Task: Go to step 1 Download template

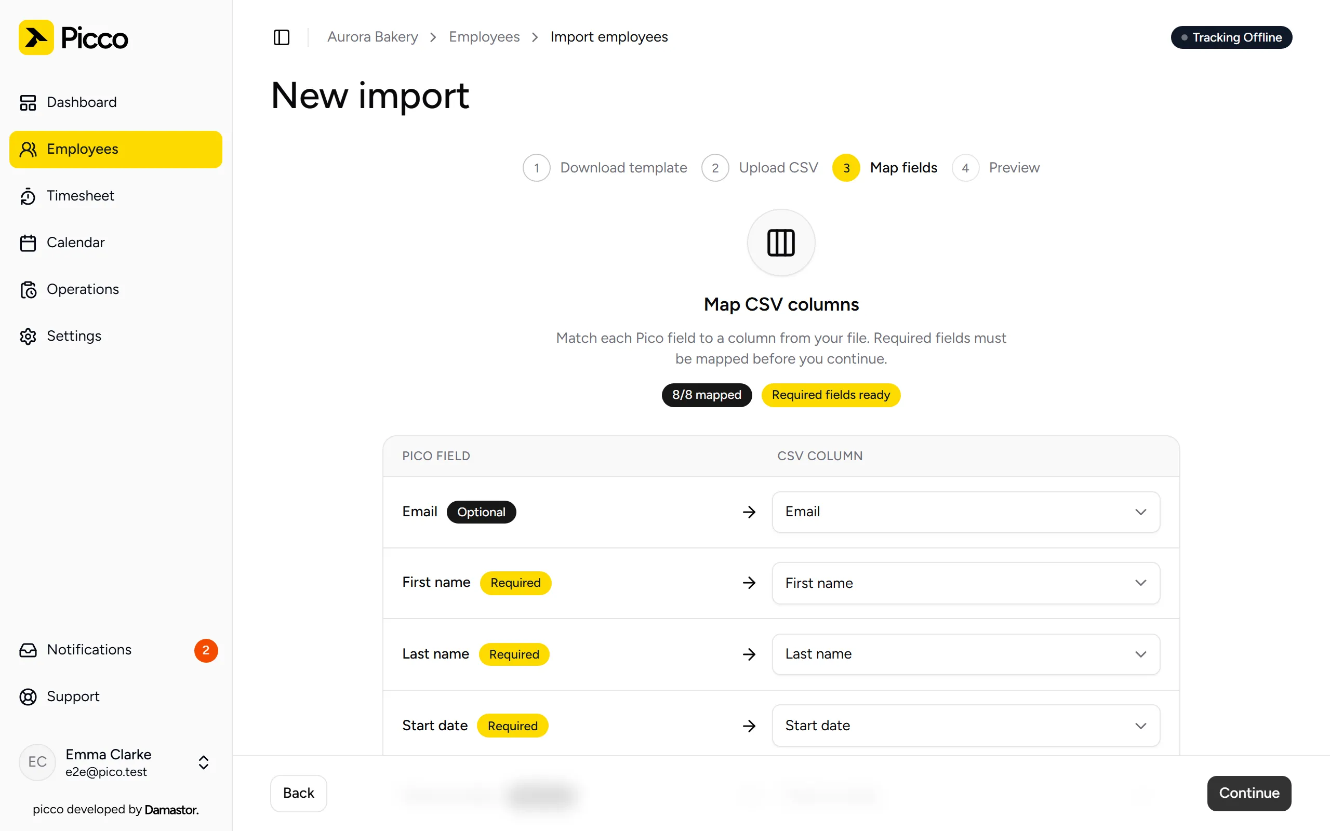Action: (x=605, y=168)
